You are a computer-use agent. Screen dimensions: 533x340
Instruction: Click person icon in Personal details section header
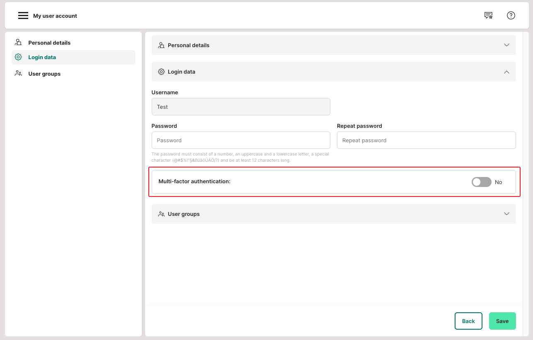point(161,45)
